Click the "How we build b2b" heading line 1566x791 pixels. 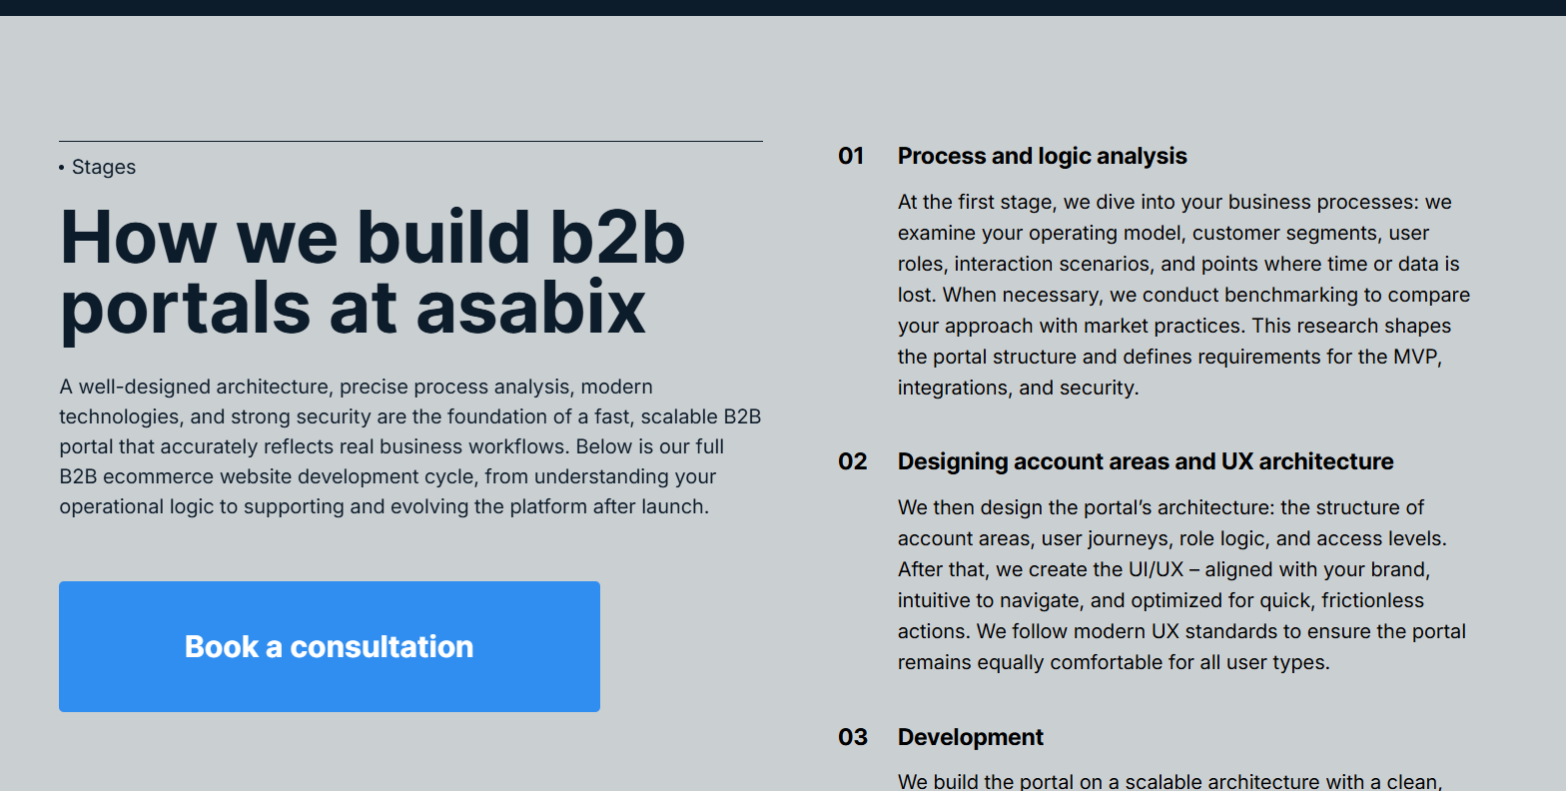pos(373,238)
